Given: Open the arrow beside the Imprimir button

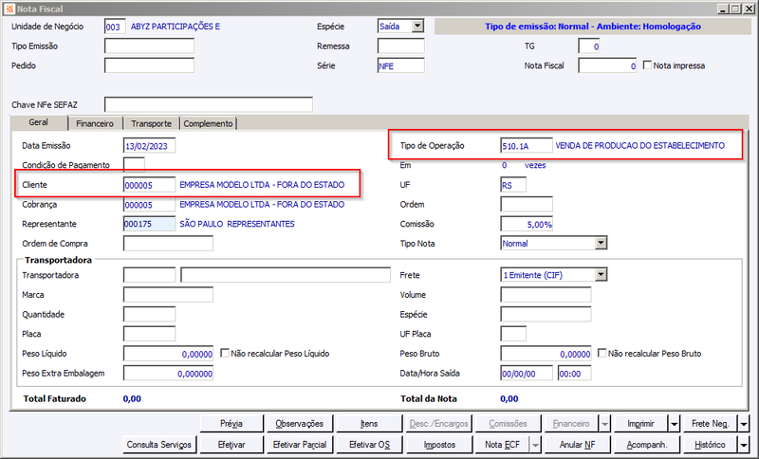Looking at the screenshot, I should click(x=675, y=424).
